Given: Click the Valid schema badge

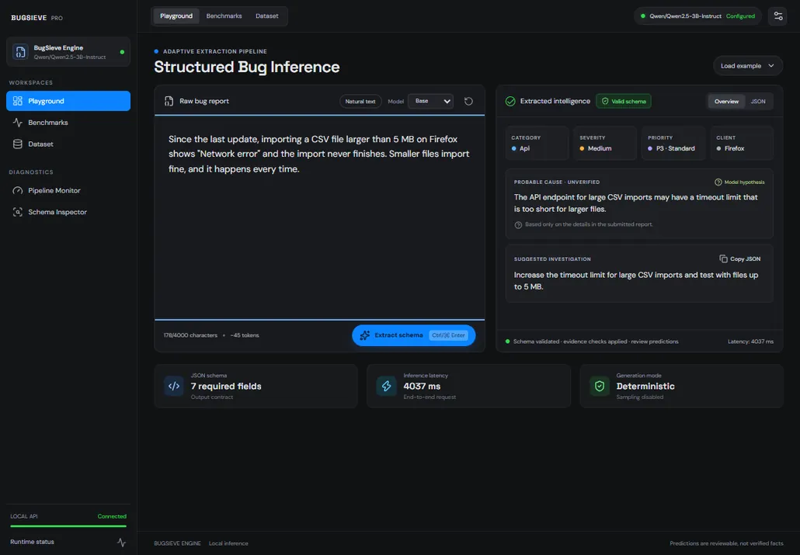Looking at the screenshot, I should (624, 101).
